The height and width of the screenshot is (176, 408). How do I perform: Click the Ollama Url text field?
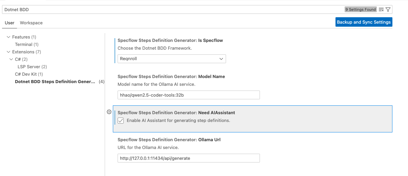[x=188, y=158]
